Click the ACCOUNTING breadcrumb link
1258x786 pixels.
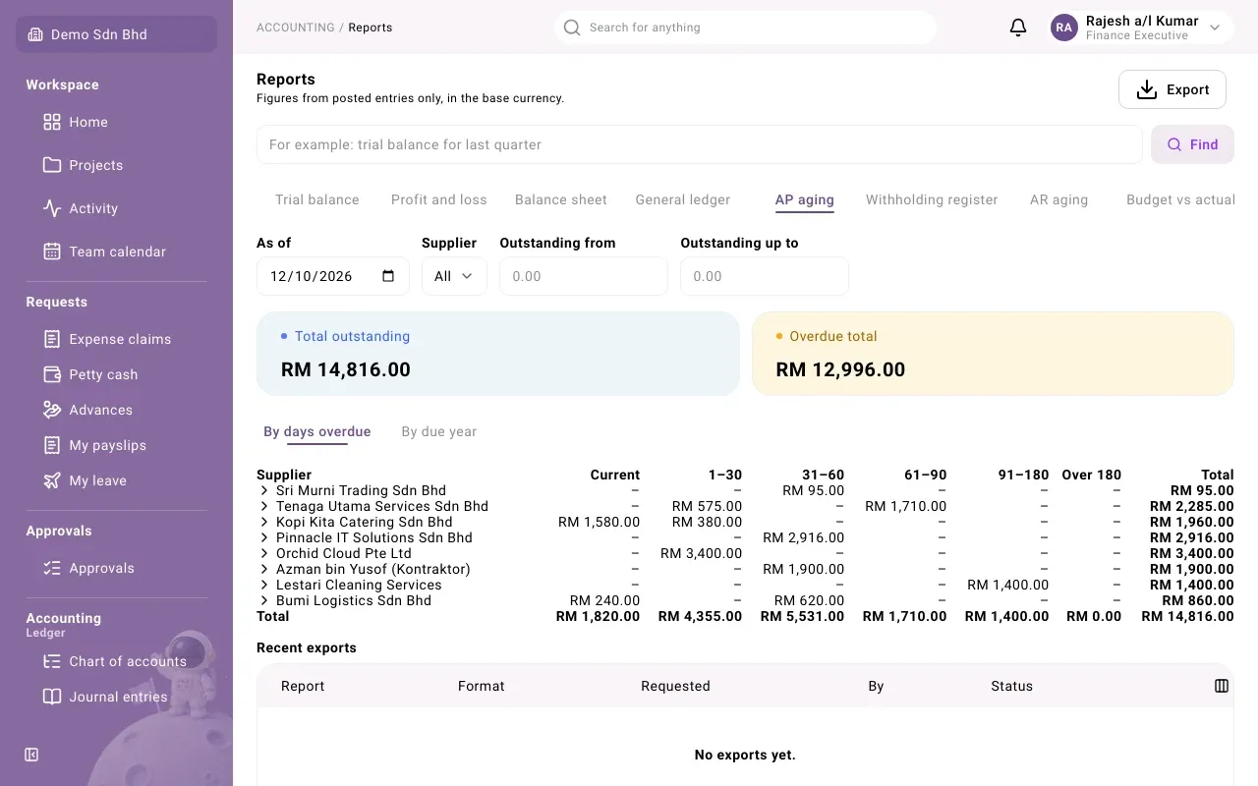tap(296, 28)
